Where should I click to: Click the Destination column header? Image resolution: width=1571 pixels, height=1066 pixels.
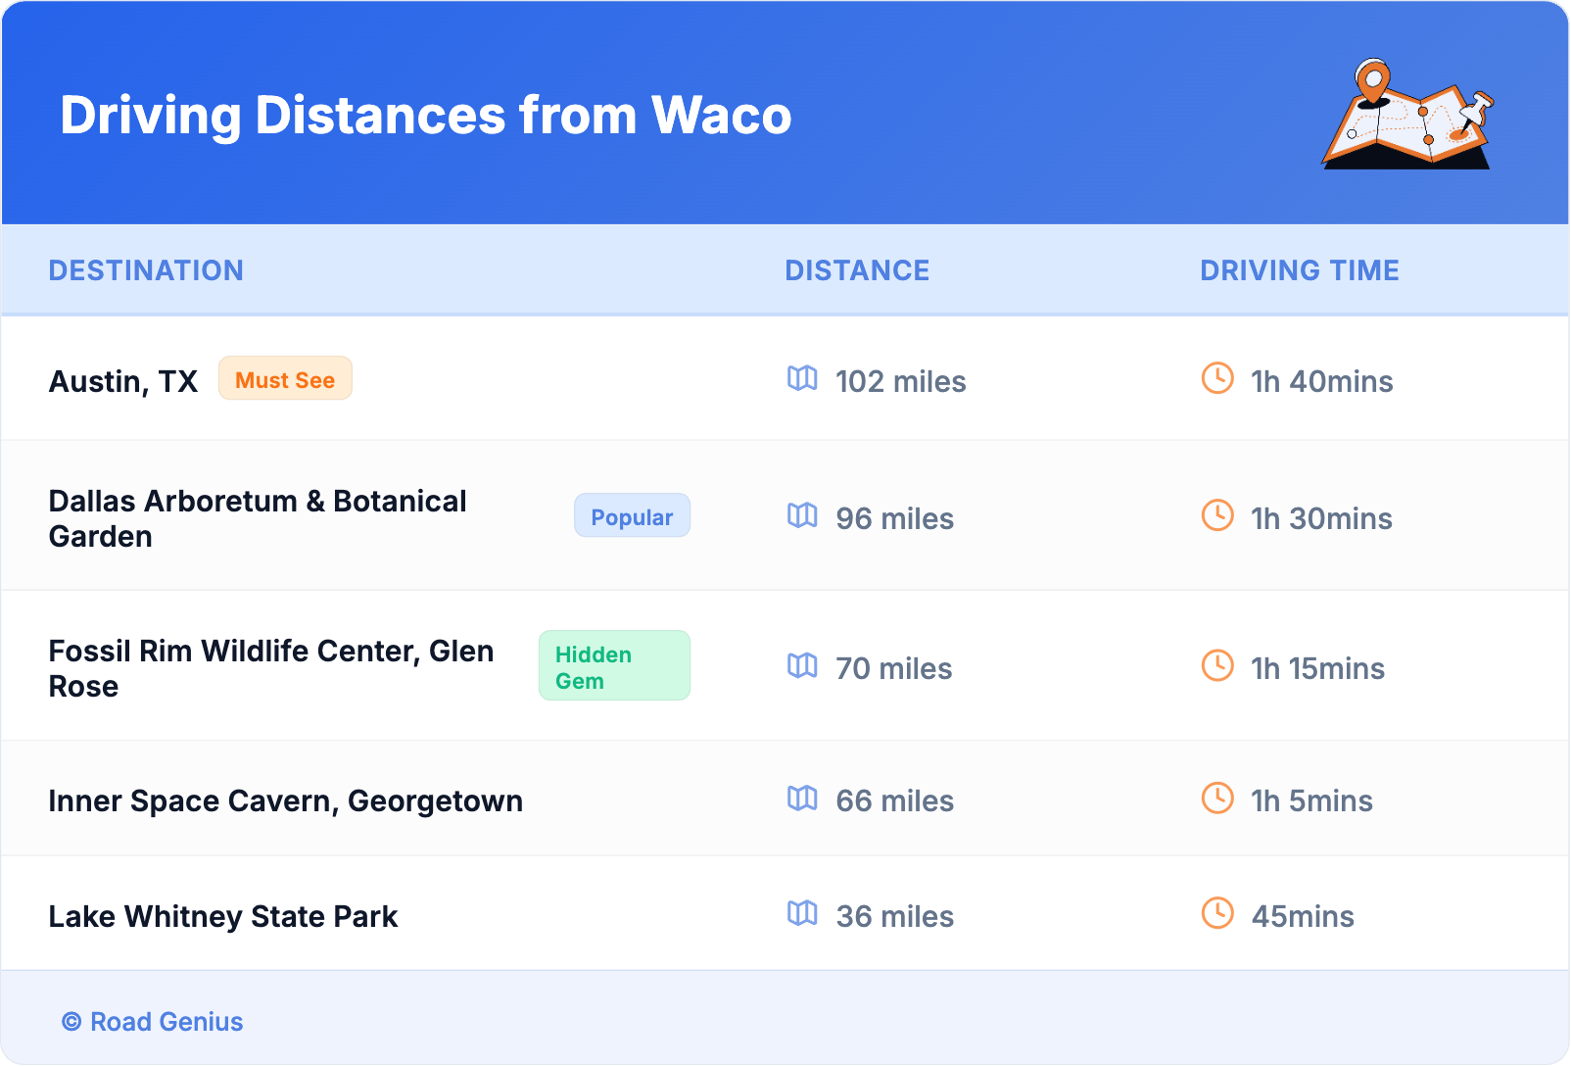[146, 270]
